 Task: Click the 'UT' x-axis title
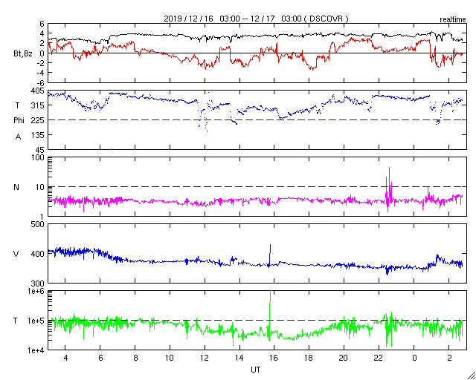click(256, 370)
